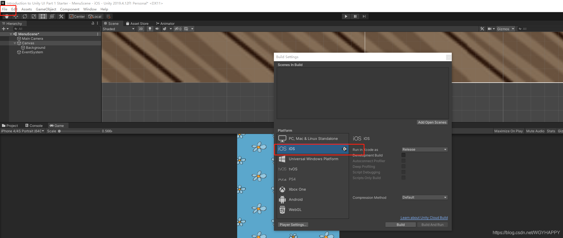Select the Rect Transform tool

(x=43, y=16)
